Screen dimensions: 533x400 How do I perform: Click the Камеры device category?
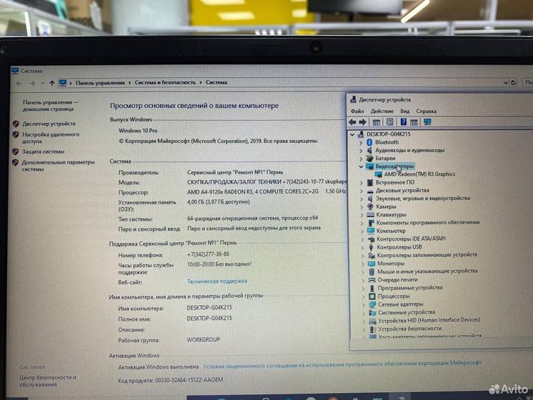pos(385,206)
